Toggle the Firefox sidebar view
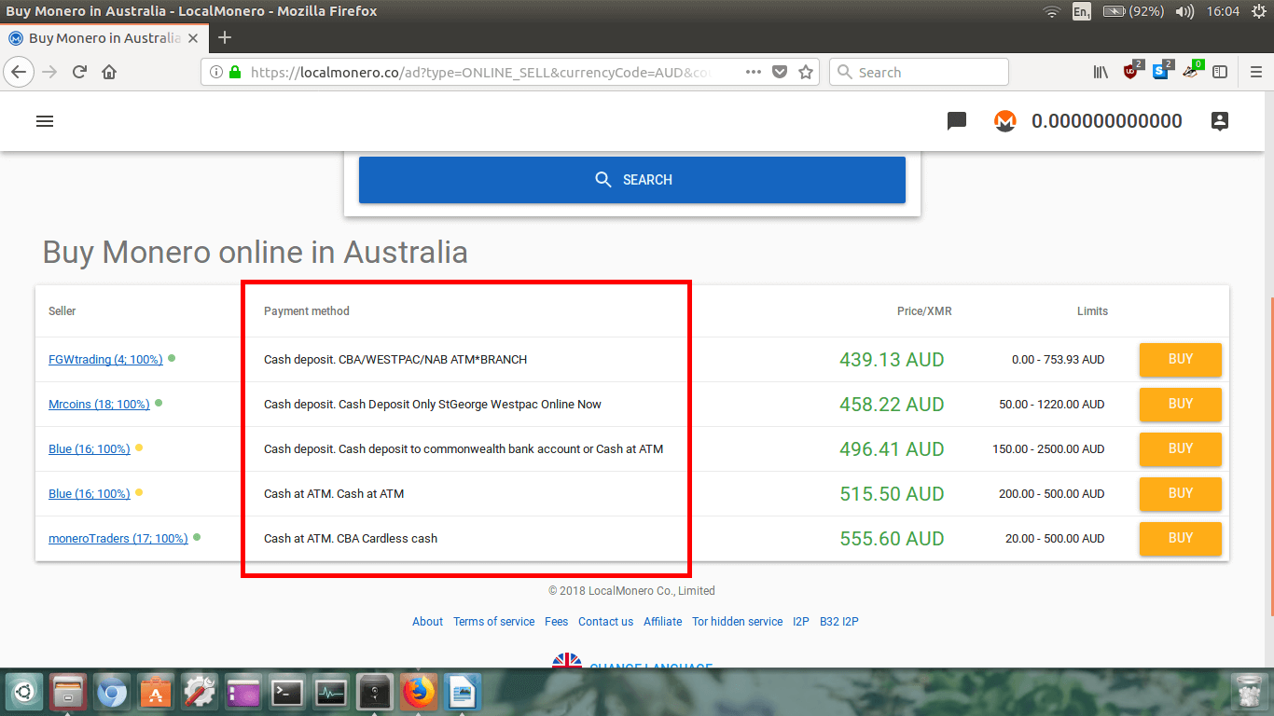Screen dimensions: 1274x716 [x=1219, y=72]
